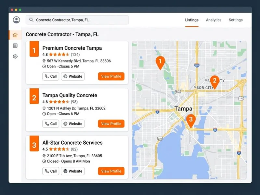Click location pin icon beside 567 W Kennedy
The image size is (260, 195).
[44, 61]
